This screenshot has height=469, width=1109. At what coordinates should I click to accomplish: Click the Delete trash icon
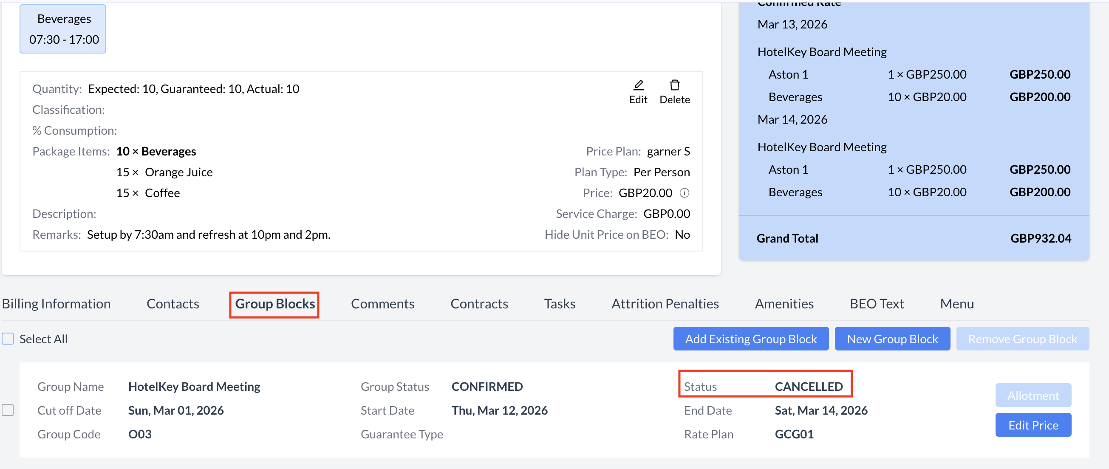pyautogui.click(x=674, y=85)
